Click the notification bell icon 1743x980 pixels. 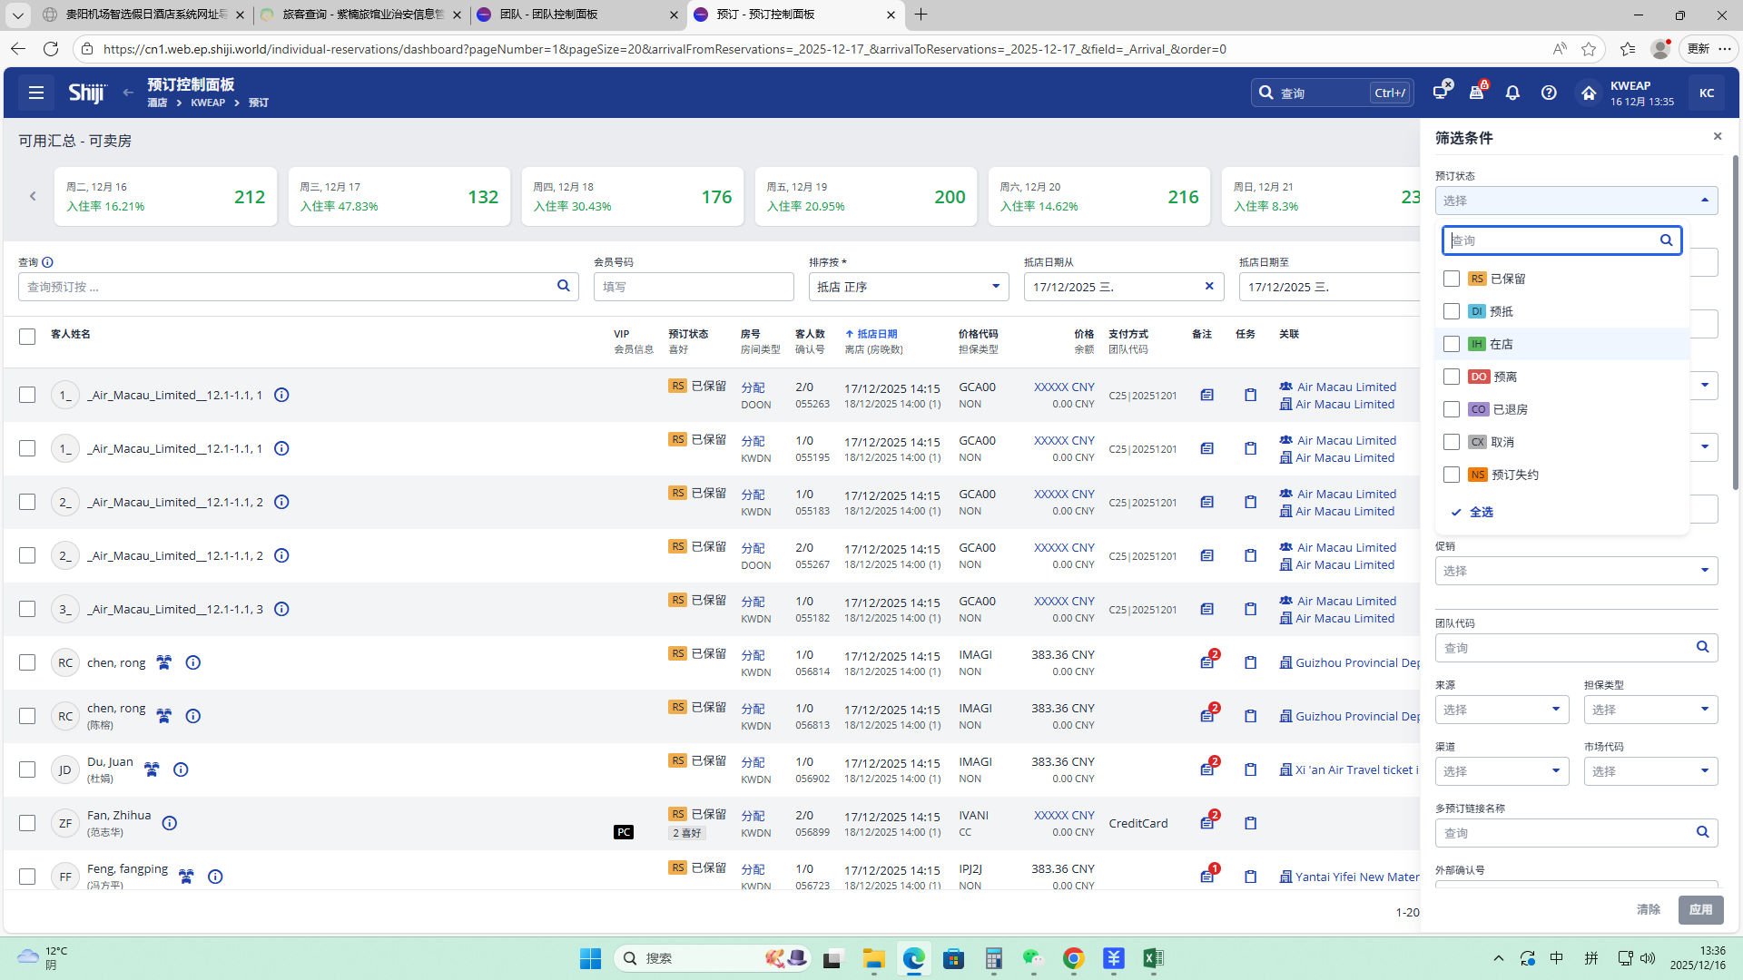coord(1512,93)
